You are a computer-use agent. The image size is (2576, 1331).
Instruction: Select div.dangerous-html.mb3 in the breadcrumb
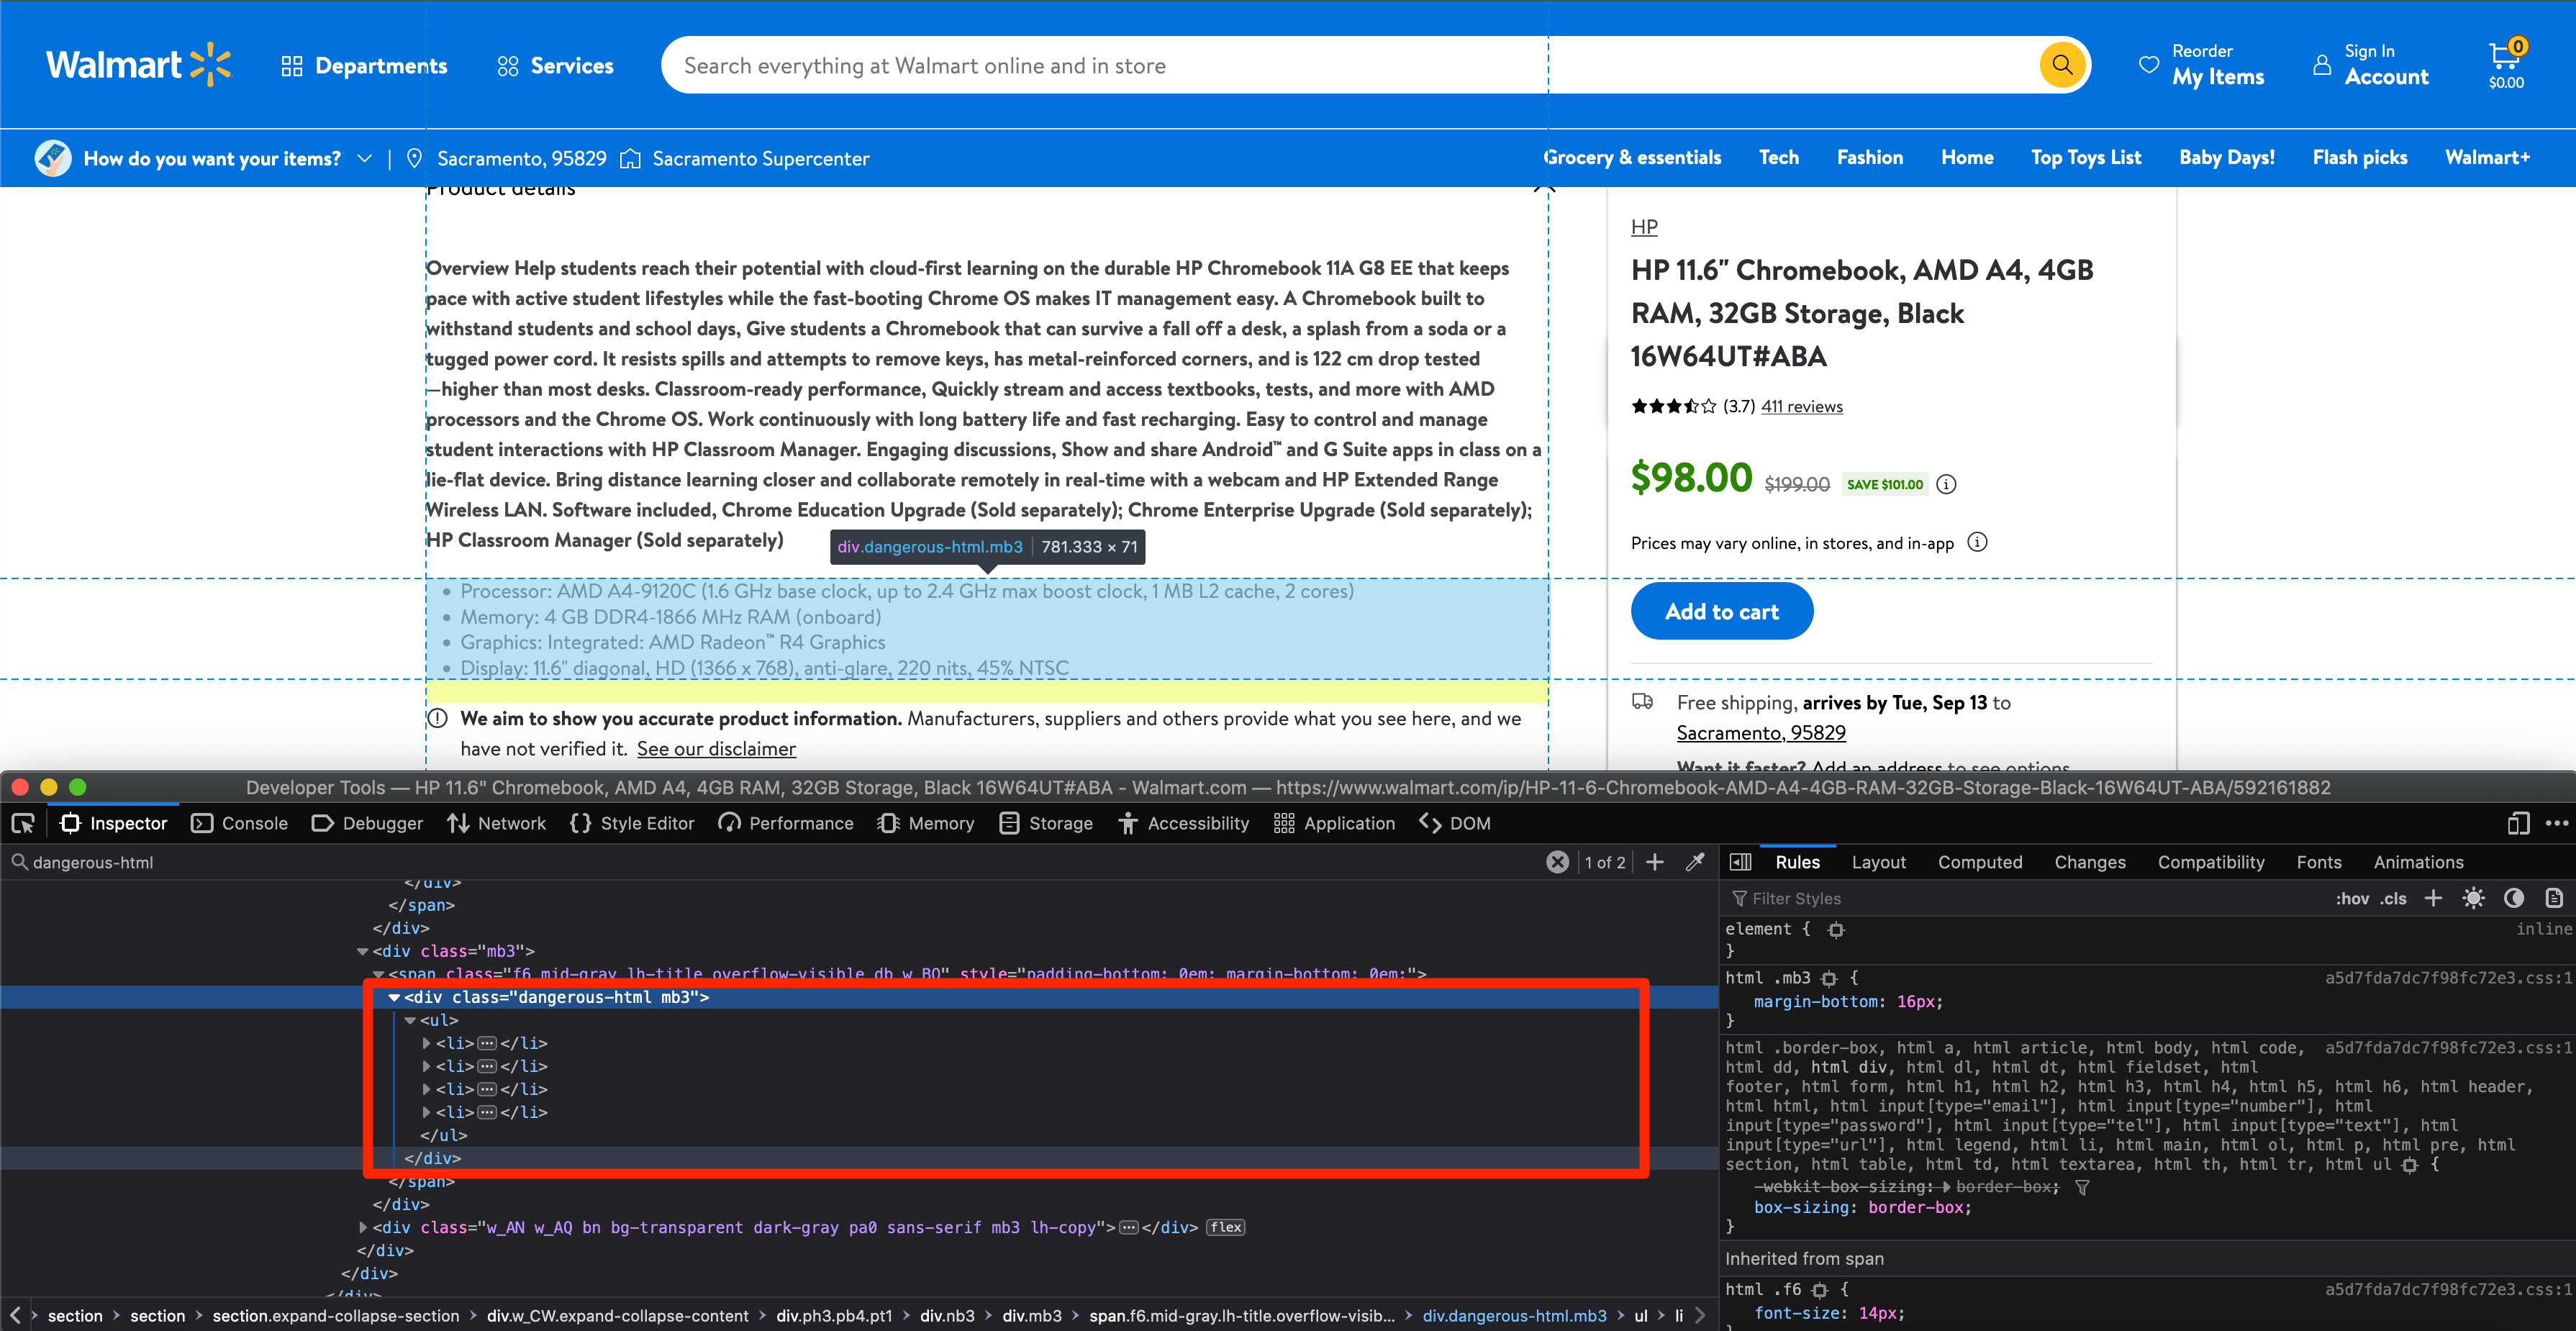tap(1514, 1316)
